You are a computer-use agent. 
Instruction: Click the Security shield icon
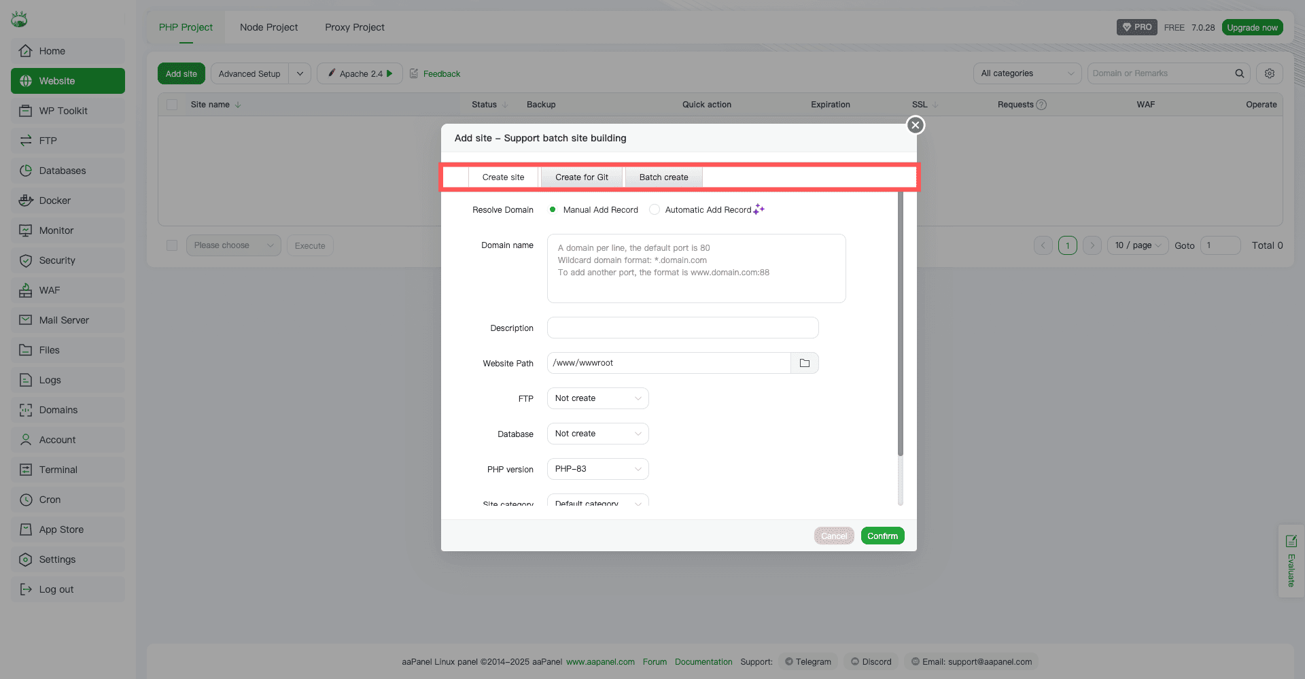pyautogui.click(x=26, y=260)
